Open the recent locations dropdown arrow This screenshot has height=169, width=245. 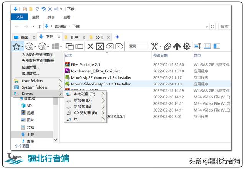(33, 26)
